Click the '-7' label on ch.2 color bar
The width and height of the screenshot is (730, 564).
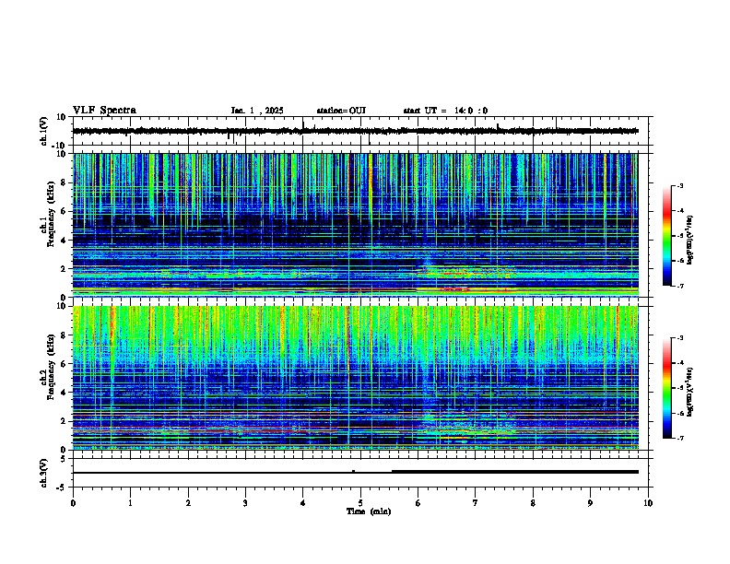(x=679, y=438)
